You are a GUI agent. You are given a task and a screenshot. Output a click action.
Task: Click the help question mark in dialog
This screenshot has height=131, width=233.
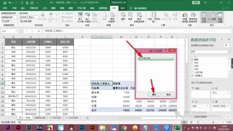click(x=166, y=50)
